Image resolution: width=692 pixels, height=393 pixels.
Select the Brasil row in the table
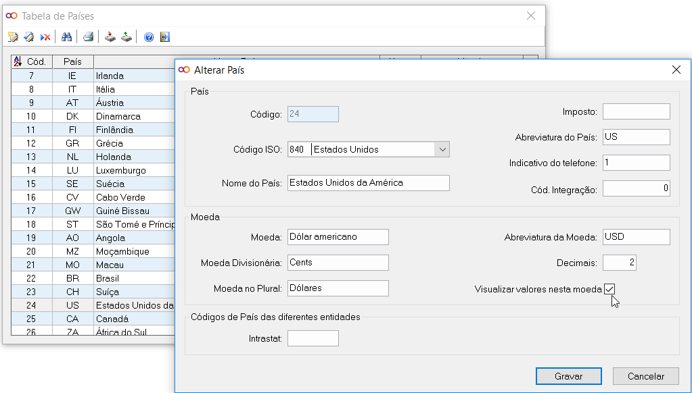click(108, 278)
